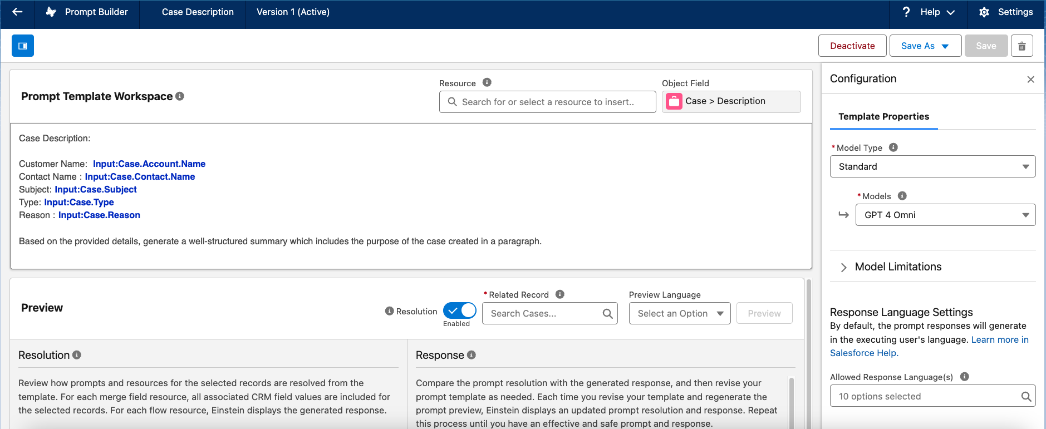1046x429 pixels.
Task: Click magnifier icon in Search Cases field
Action: coord(608,314)
